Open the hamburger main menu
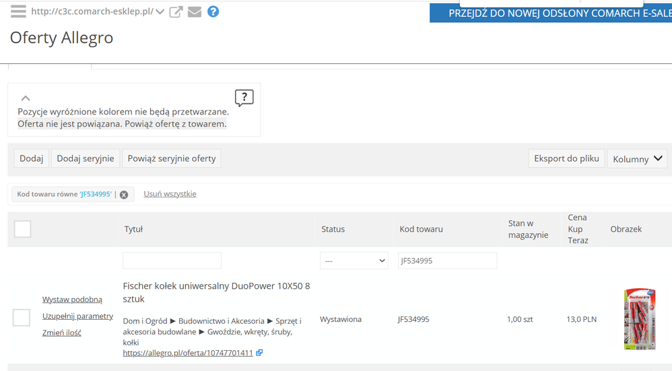Screen dimensions: 672x371 (x=18, y=11)
